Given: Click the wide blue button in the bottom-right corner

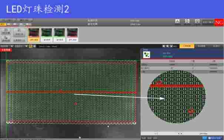Looking at the screenshot, I should pos(215,138).
